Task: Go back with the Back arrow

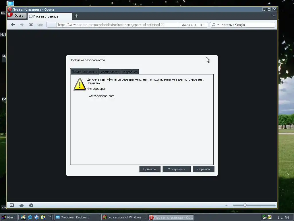Action: click(13, 25)
